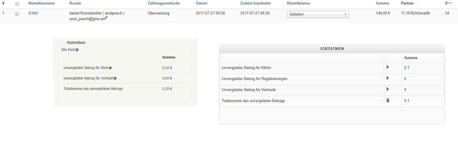Open the Alle Klicks link
This screenshot has height=141, width=458.
coord(69,50)
